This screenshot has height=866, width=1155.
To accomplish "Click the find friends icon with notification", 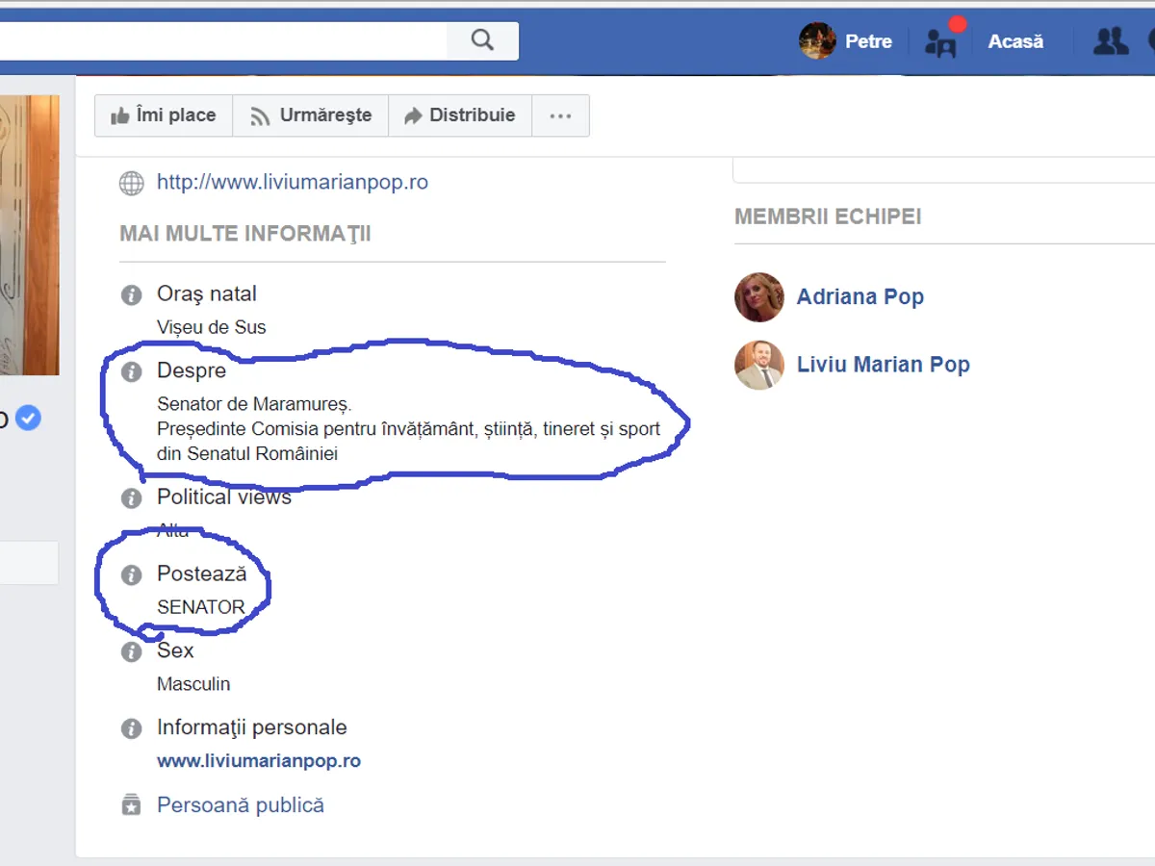I will 940,41.
